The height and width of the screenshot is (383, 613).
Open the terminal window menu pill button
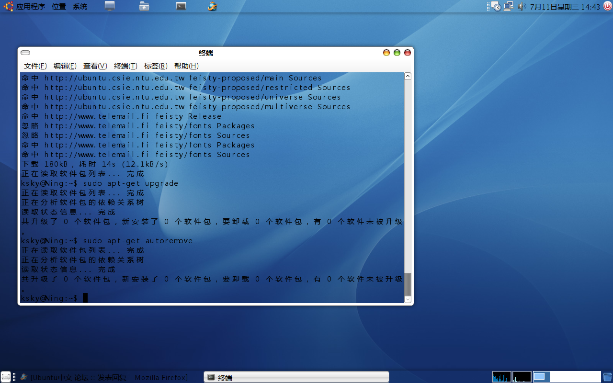click(x=26, y=53)
